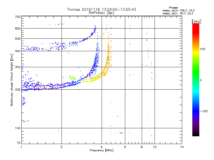
Task: Click the y-axis tick label "500"
Action: [18, 39]
